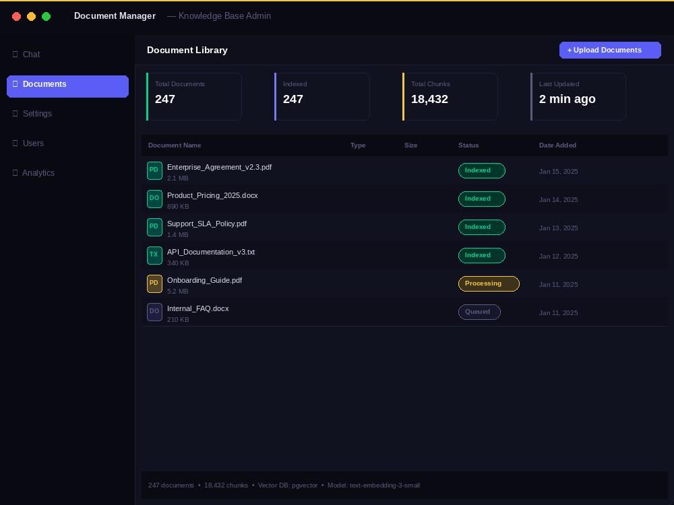Click the Size column header

pos(410,145)
